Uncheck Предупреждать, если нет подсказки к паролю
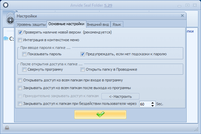This screenshot has height=134, width=201. (82, 54)
